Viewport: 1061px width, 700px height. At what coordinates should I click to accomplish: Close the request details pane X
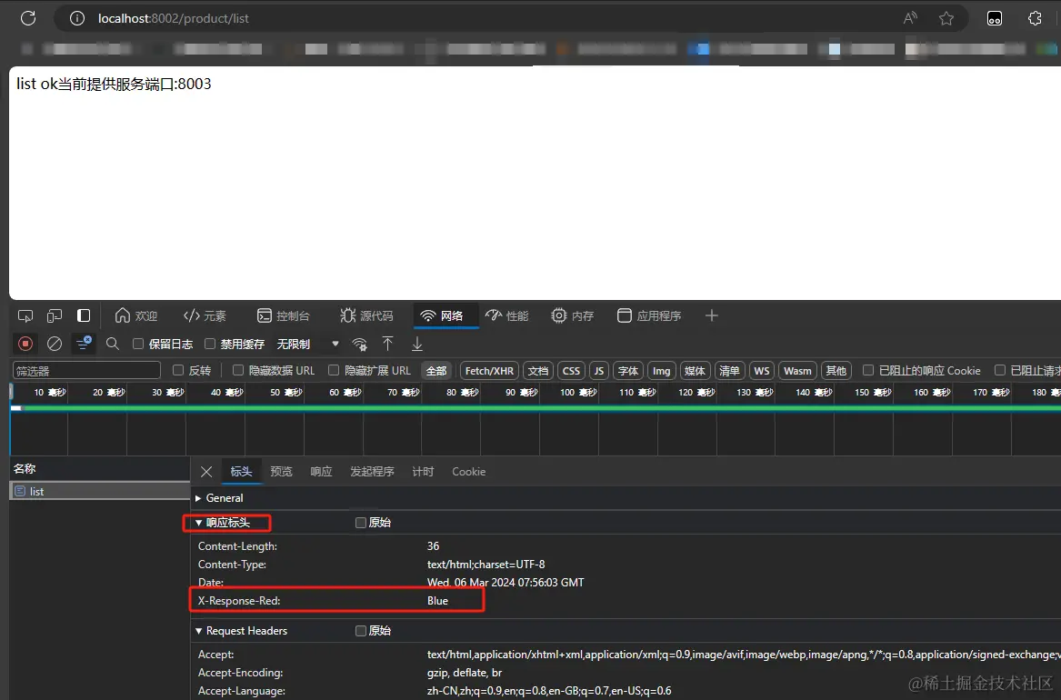click(206, 472)
